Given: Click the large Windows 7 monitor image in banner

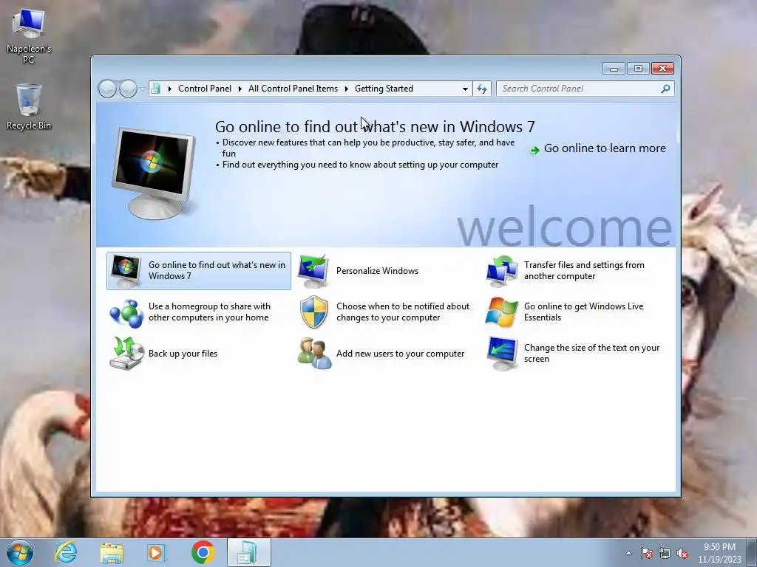Looking at the screenshot, I should click(154, 173).
